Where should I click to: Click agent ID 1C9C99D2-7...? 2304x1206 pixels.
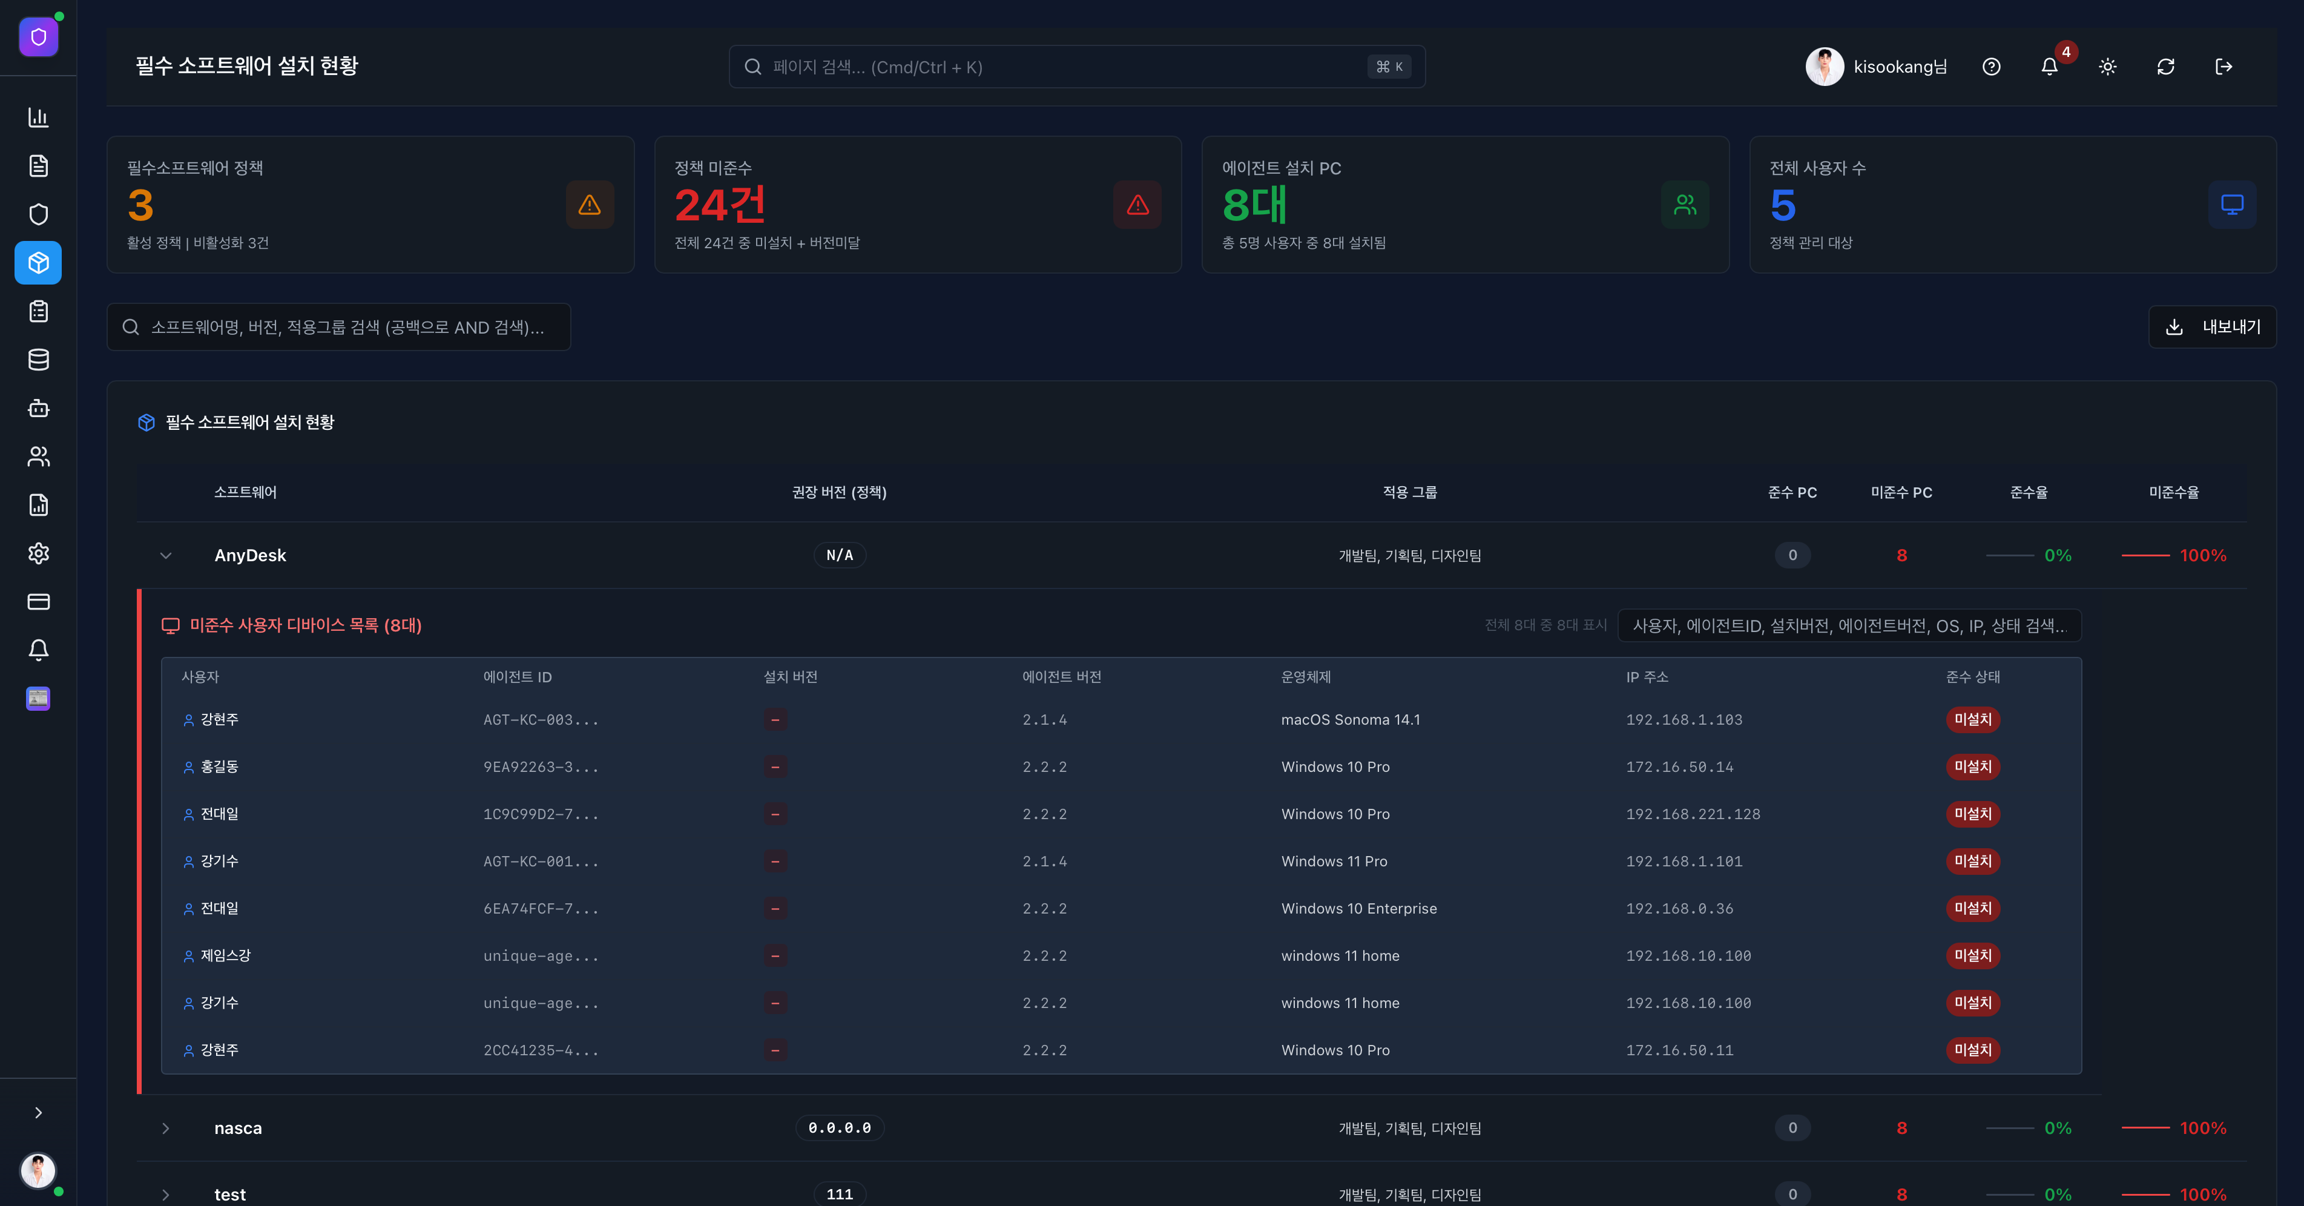coord(541,814)
